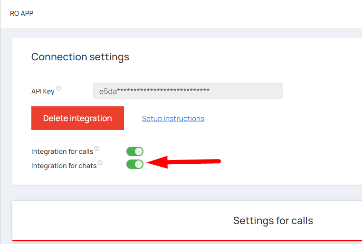Image resolution: width=362 pixels, height=244 pixels.
Task: Click the Integration for chats label
Action: [64, 166]
